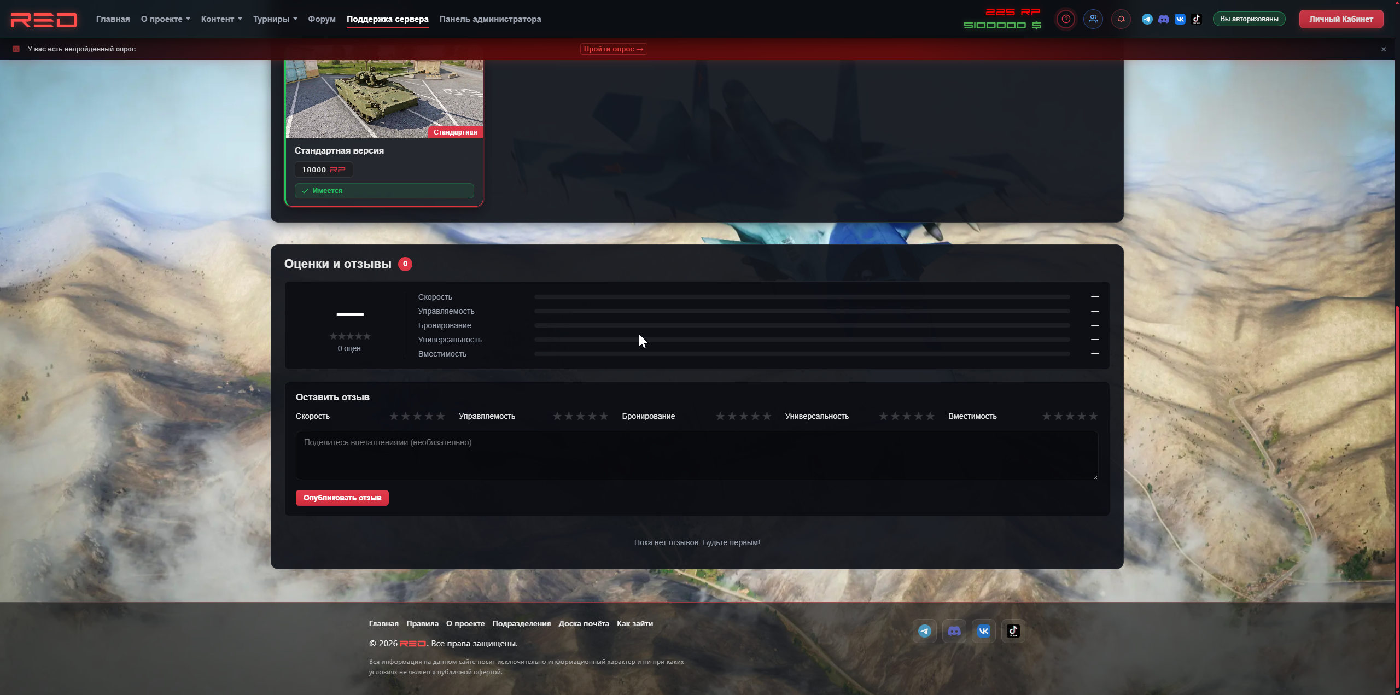The image size is (1400, 695).
Task: Focus the review text area
Action: pos(697,455)
